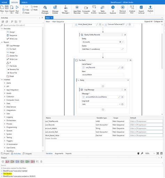The image size is (165, 178).
Task: Expand the Data Service category
Action: (x=5, y=107)
